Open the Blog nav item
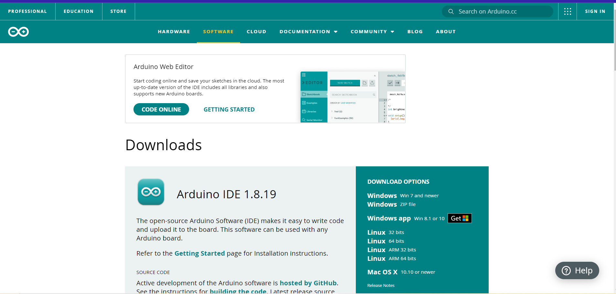Screen dimensions: 616x294 415,32
